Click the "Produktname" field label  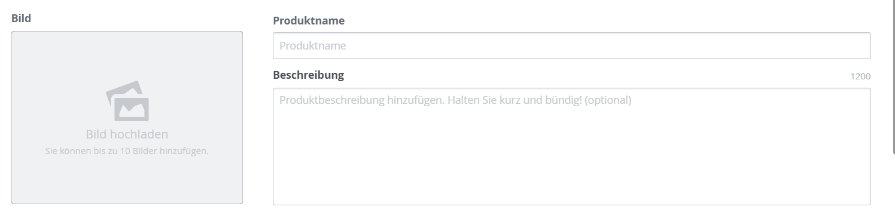[309, 21]
